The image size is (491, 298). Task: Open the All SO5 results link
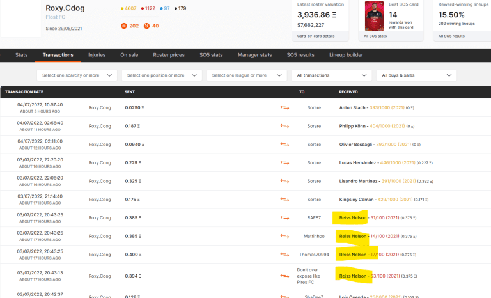click(451, 36)
